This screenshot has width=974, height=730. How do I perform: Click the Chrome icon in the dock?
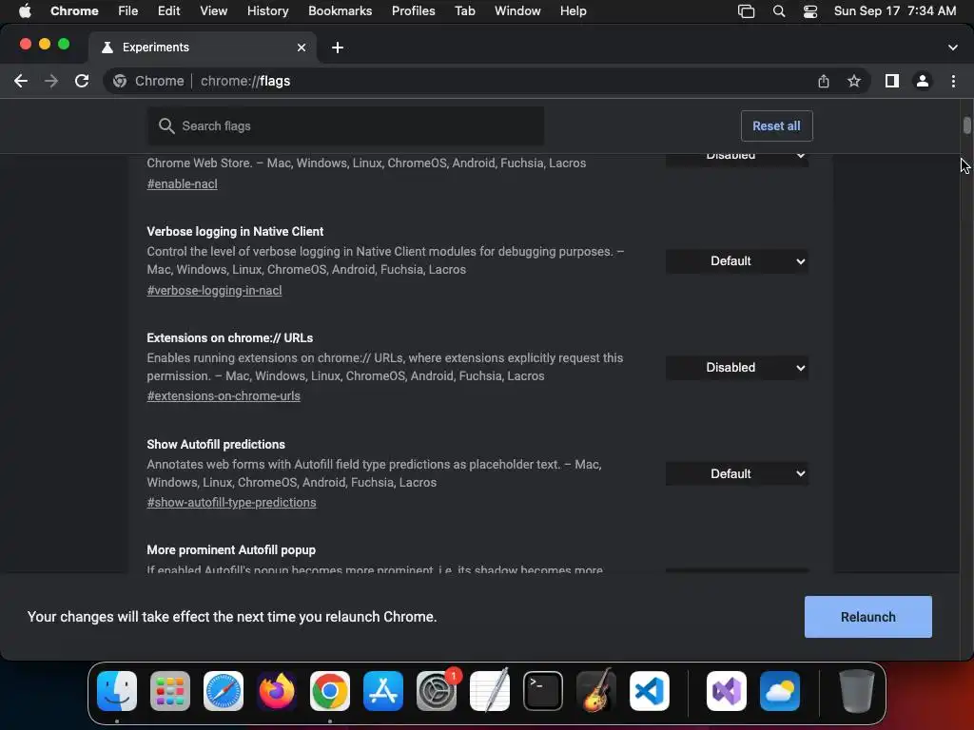330,691
